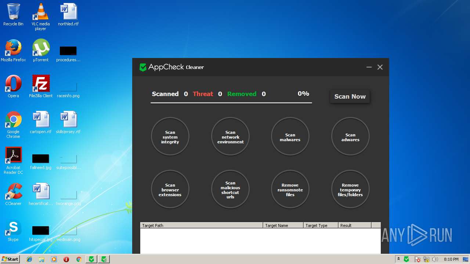Screen dimensions: 470x264
Task: Select the CCleaner desktop shortcut
Action: (13, 194)
